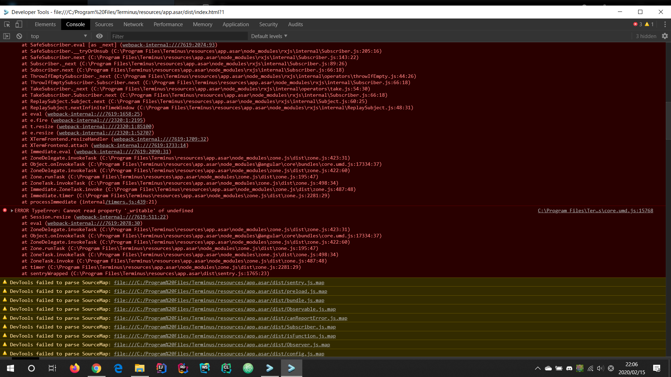Open the core.umd.js:15768 source link
671x377 pixels.
595,210
